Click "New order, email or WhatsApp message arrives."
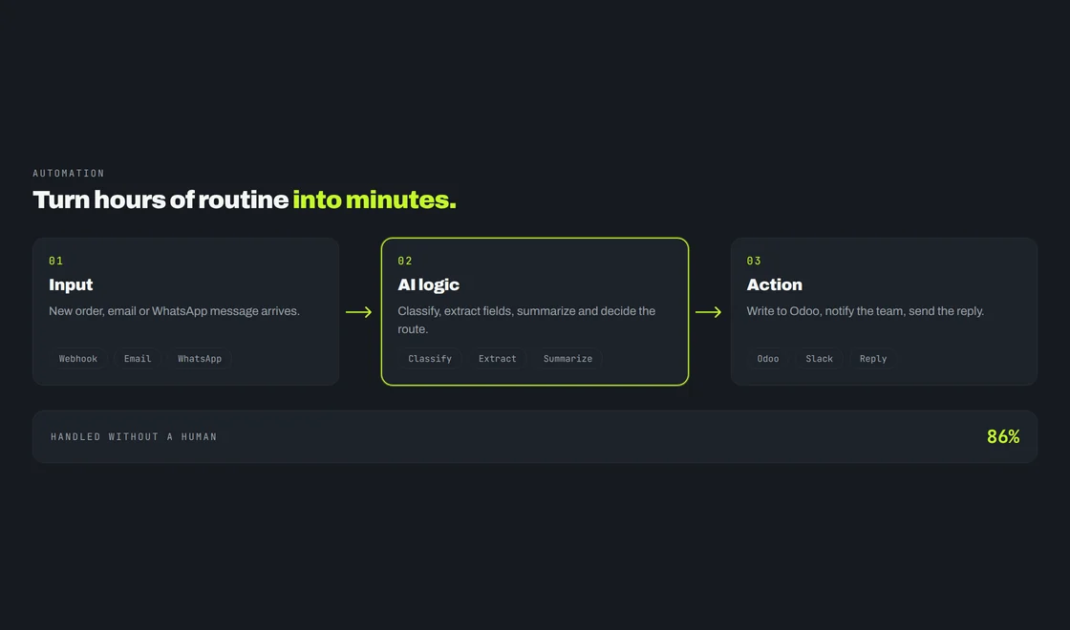1070x630 pixels. [x=174, y=311]
